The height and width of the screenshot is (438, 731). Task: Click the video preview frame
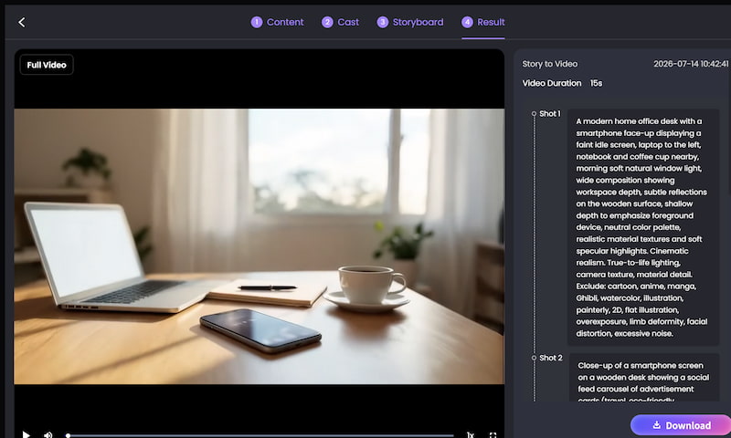coord(260,246)
